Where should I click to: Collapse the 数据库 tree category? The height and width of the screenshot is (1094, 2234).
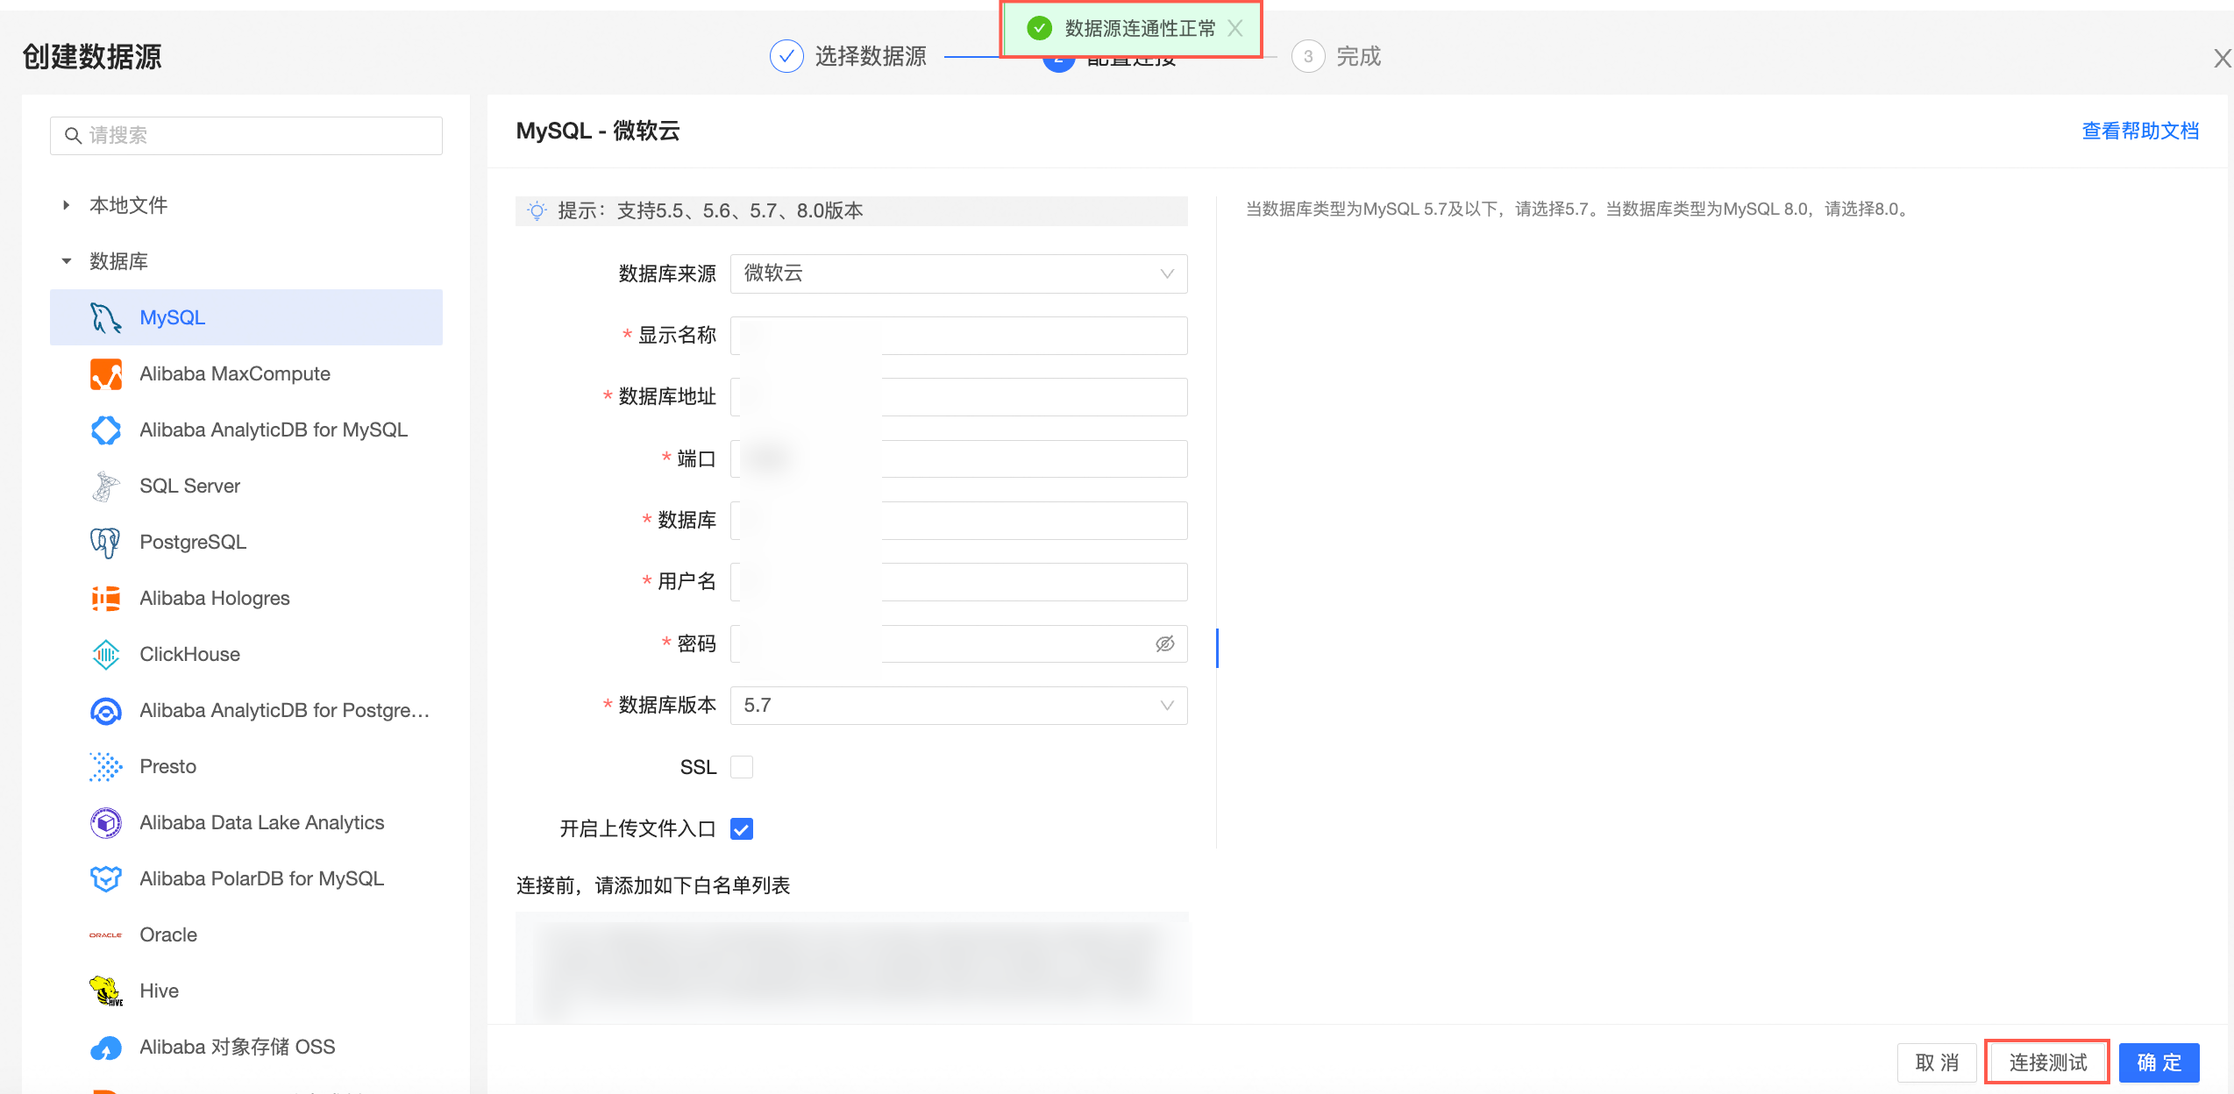click(x=67, y=261)
